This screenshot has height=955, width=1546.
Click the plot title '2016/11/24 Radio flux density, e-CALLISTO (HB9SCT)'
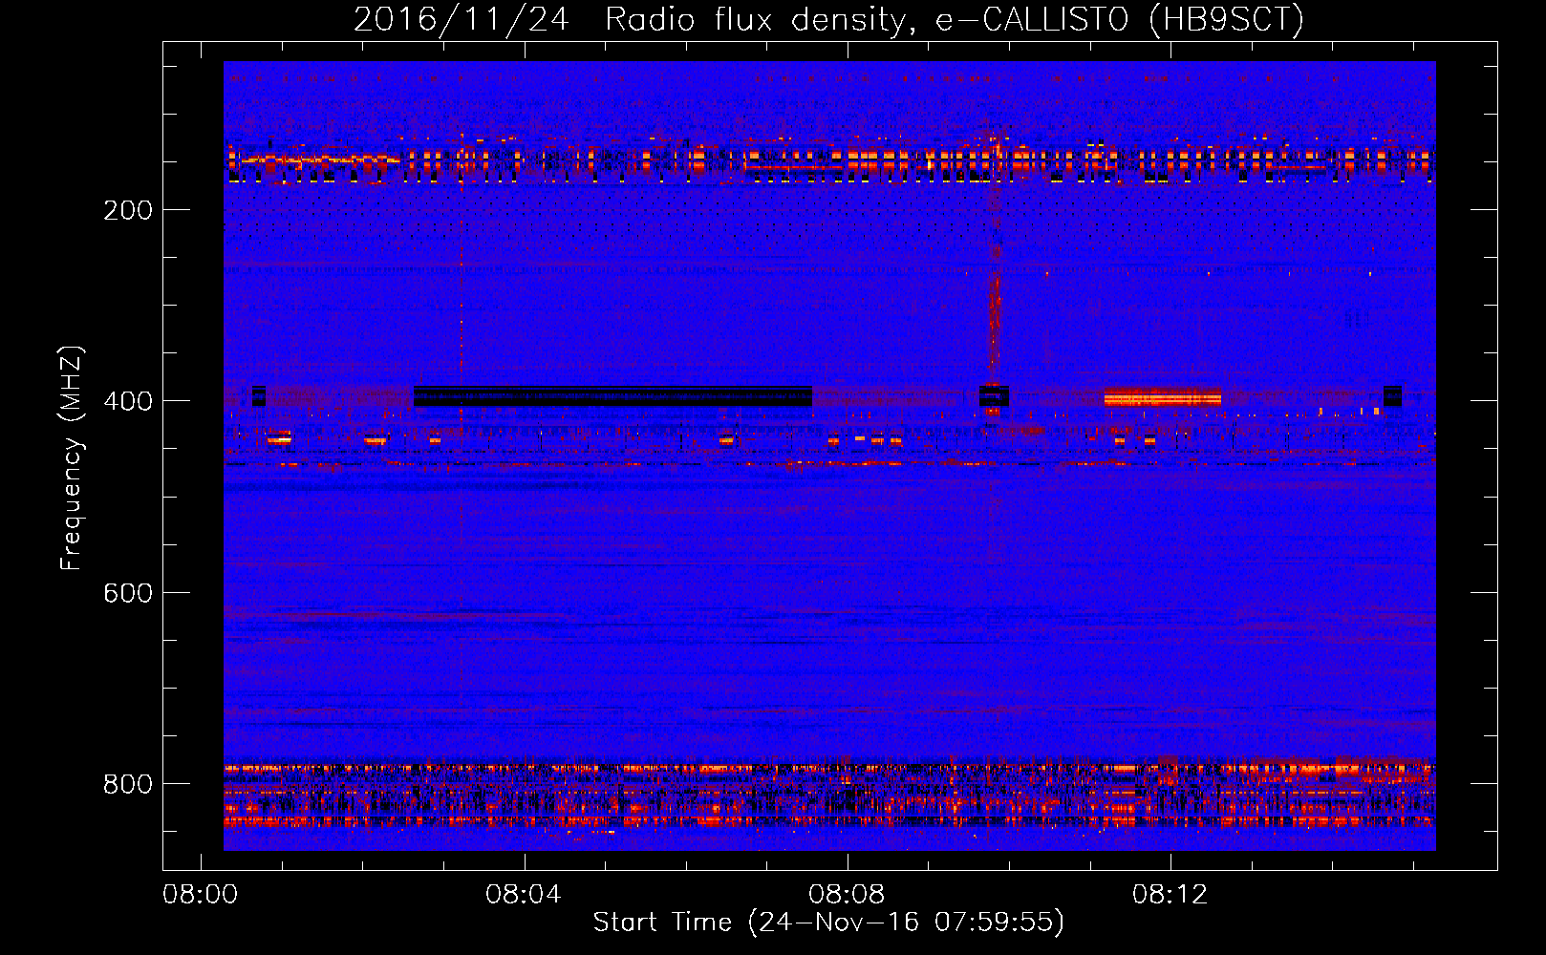coord(828,19)
